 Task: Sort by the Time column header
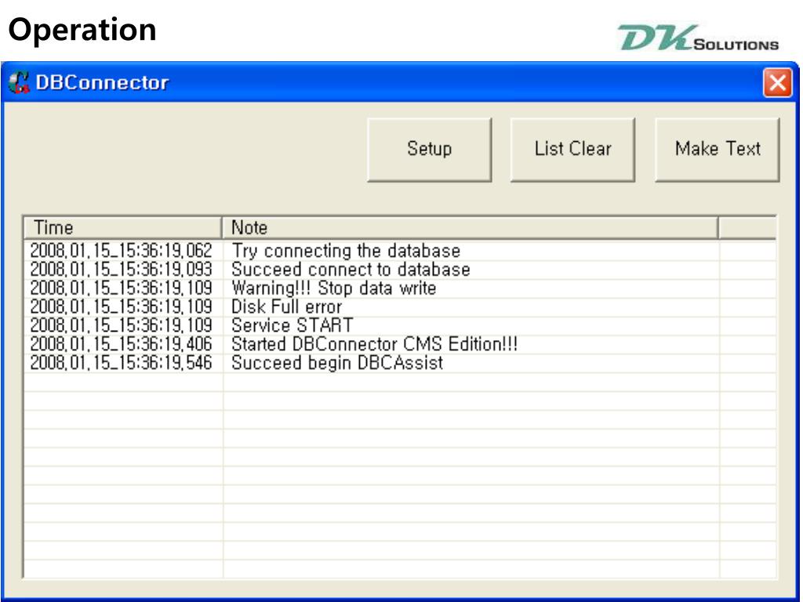click(123, 227)
